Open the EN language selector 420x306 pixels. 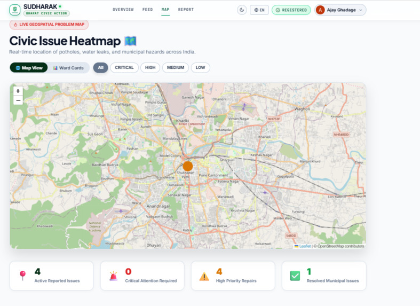pyautogui.click(x=259, y=10)
